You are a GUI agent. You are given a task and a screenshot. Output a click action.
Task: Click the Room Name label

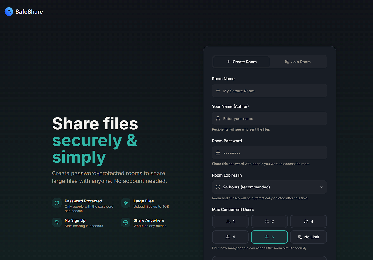pyautogui.click(x=223, y=79)
